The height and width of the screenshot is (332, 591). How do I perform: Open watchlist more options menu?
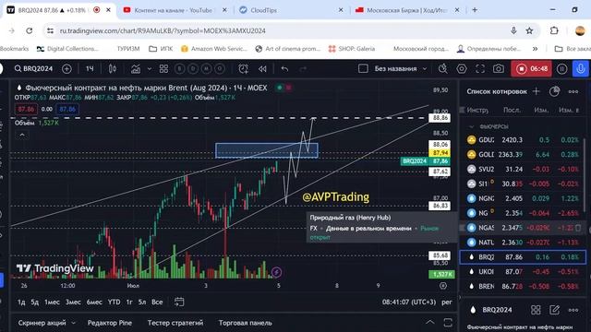[x=573, y=91]
